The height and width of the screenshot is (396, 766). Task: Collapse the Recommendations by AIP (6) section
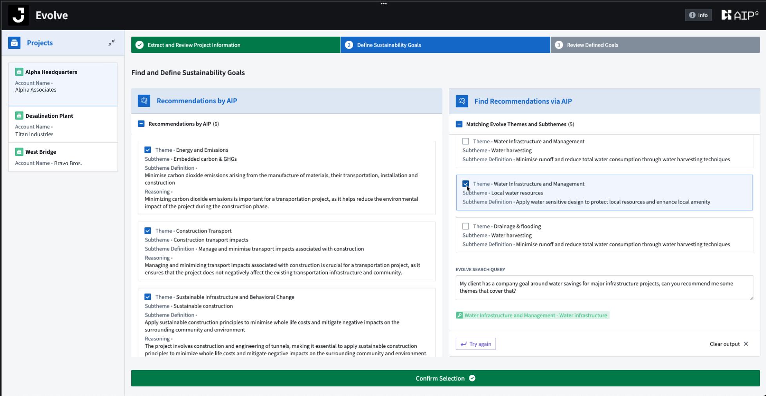(x=141, y=124)
